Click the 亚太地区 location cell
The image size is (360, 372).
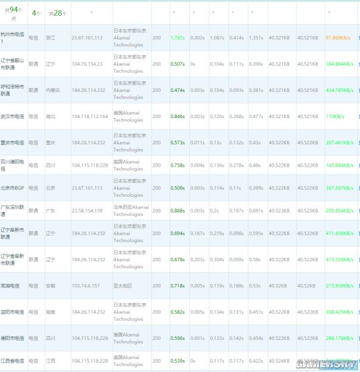(x=122, y=286)
